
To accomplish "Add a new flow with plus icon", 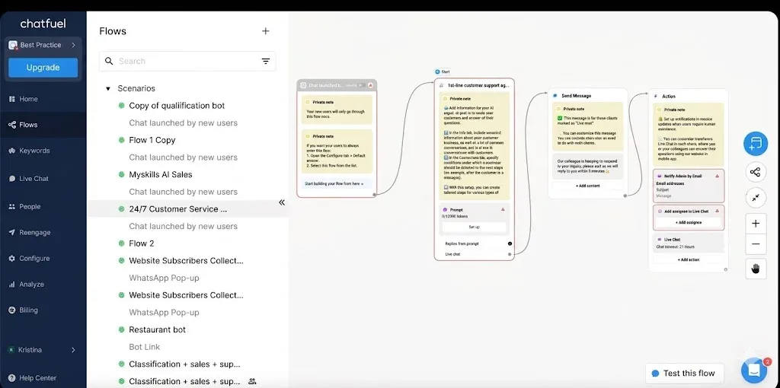I will 266,30.
